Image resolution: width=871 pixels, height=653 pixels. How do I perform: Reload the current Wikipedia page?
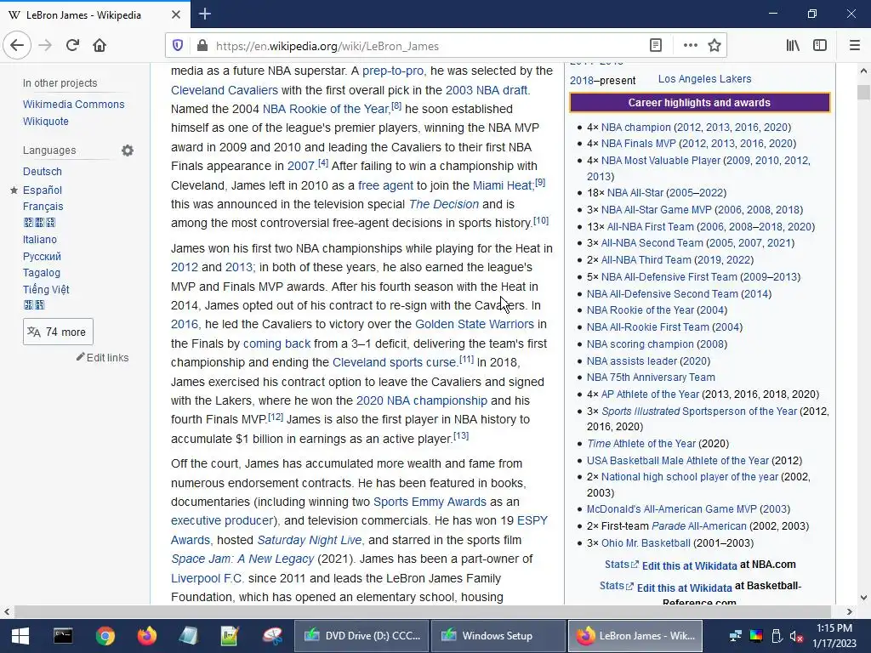pyautogui.click(x=72, y=46)
